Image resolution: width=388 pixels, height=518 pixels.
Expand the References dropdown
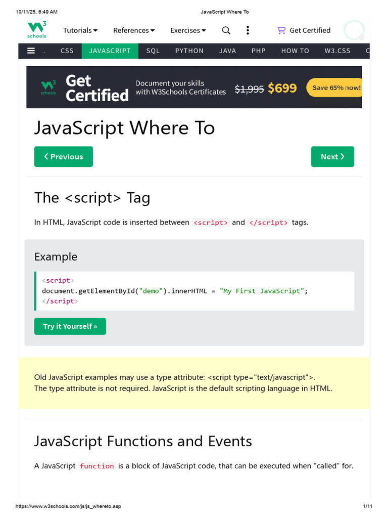[133, 30]
